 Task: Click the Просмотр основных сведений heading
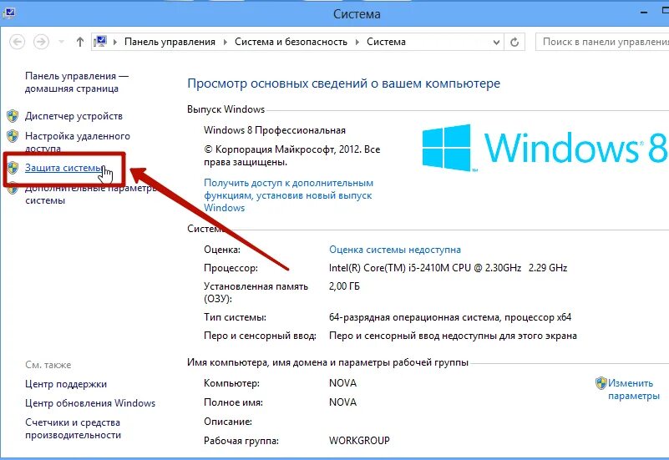343,83
